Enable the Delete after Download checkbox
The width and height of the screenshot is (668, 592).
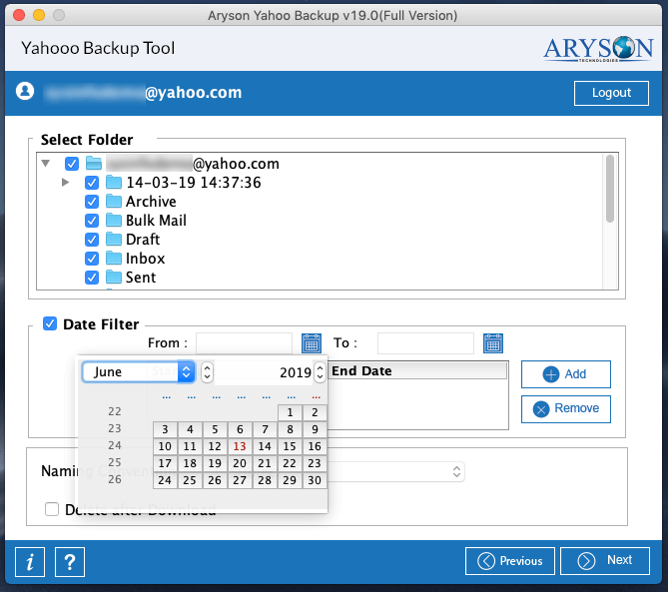[52, 509]
